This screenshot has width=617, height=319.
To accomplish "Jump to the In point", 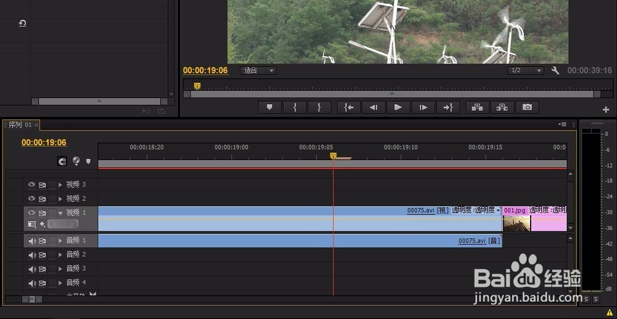I will click(349, 107).
